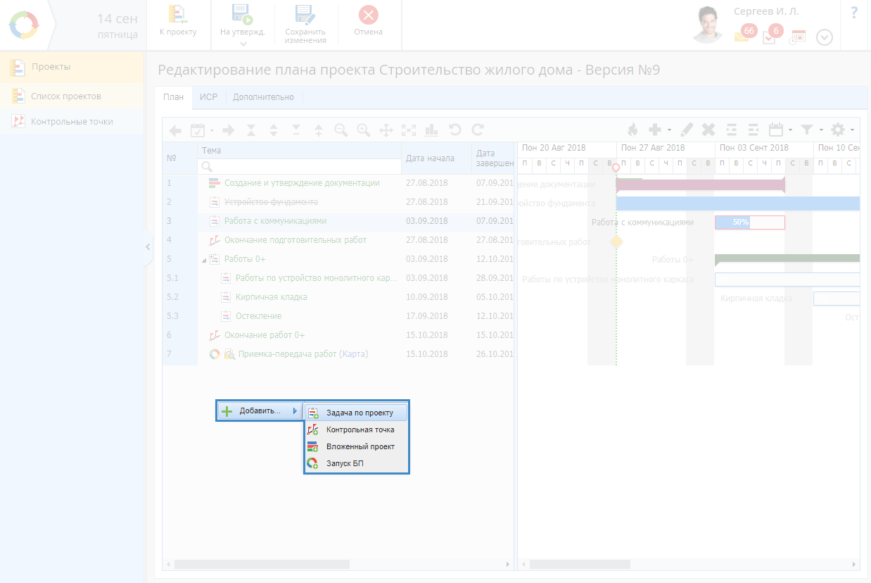Open messages envelope with 66 badge
The width and height of the screenshot is (871, 583).
click(x=742, y=36)
